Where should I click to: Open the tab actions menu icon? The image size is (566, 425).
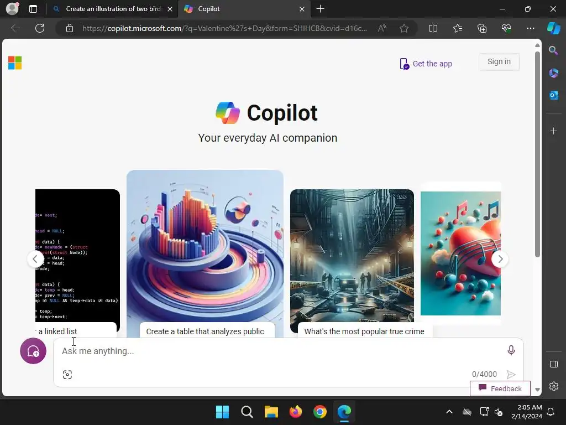pos(33,9)
